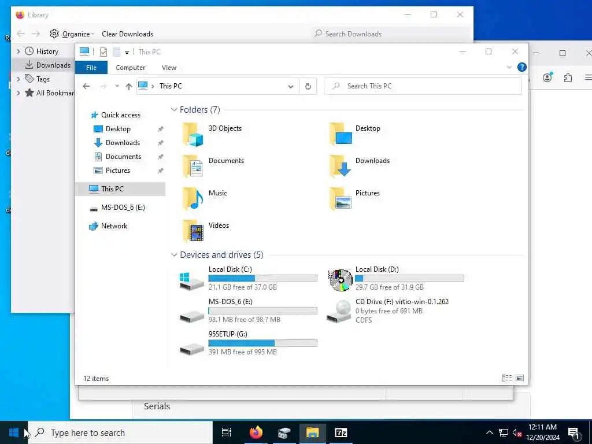This screenshot has height=444, width=592.
Task: Expand History in Library sidebar
Action: (x=18, y=51)
